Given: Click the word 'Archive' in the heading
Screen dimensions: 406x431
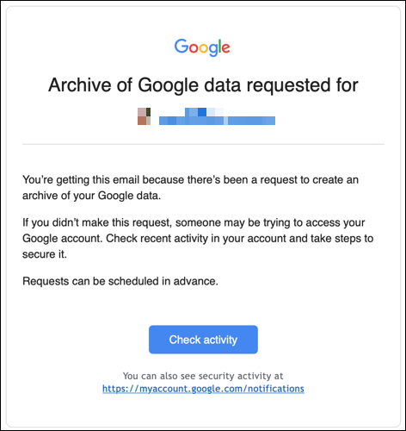Looking at the screenshot, I should click(80, 85).
